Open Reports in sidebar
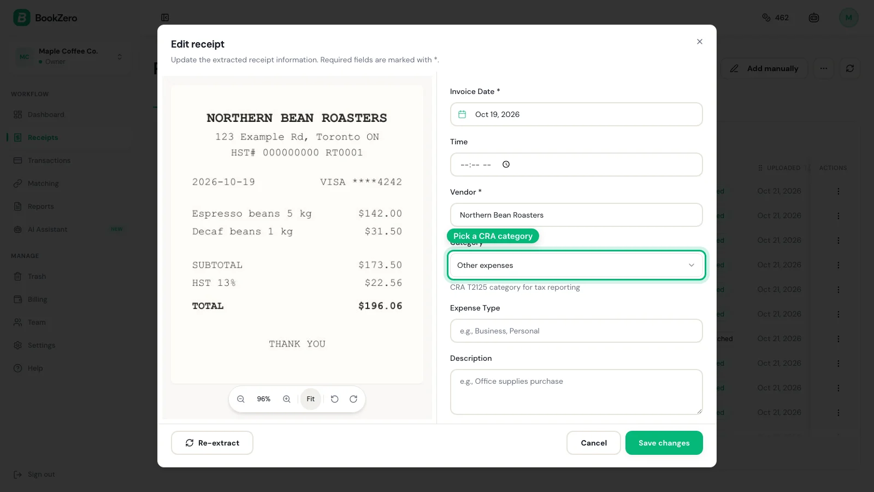The image size is (874, 492). click(71, 207)
